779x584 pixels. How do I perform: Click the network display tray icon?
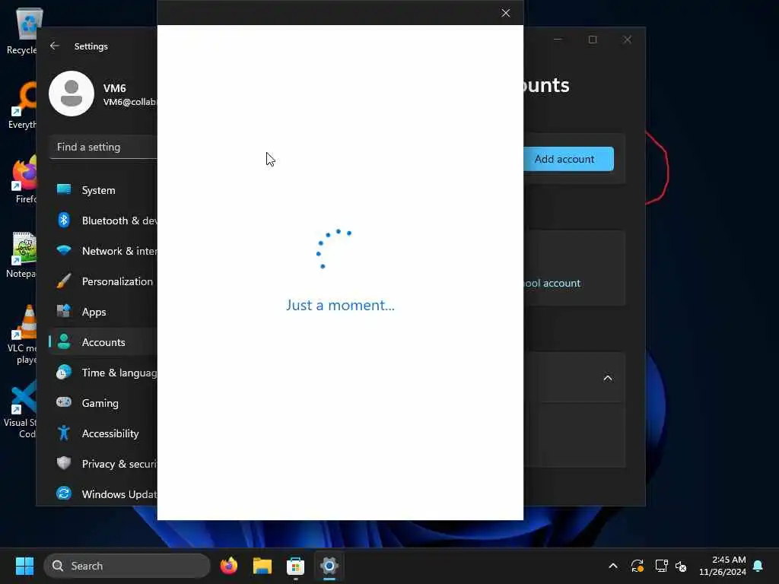(661, 566)
